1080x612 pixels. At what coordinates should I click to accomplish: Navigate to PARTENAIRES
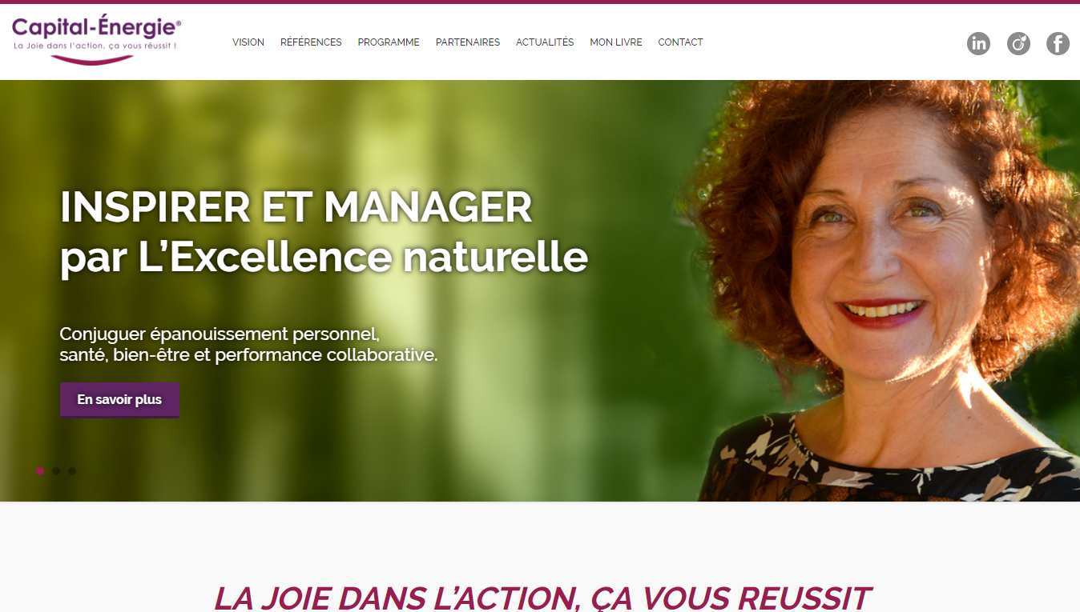468,42
